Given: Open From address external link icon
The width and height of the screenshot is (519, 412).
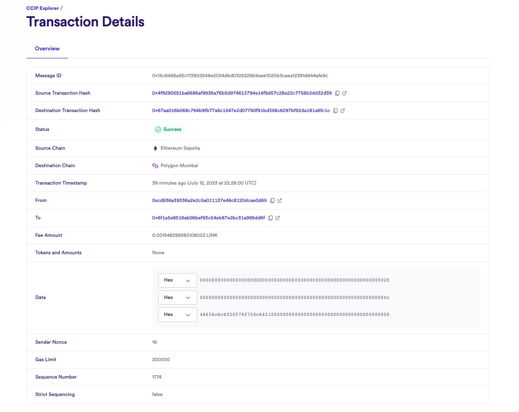Looking at the screenshot, I should (x=279, y=201).
